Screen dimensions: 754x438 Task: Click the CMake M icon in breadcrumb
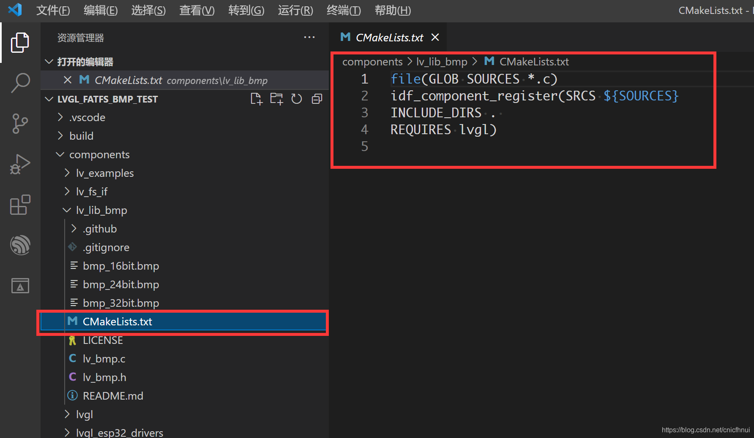pos(489,61)
